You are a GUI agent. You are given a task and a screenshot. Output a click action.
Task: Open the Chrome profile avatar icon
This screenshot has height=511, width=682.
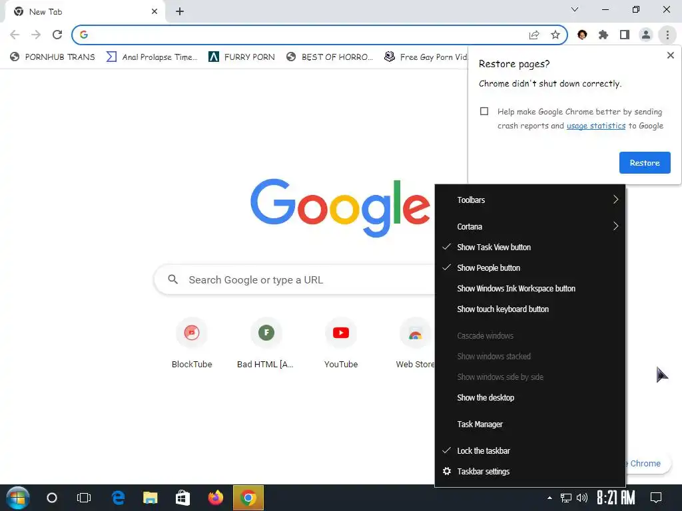[646, 35]
